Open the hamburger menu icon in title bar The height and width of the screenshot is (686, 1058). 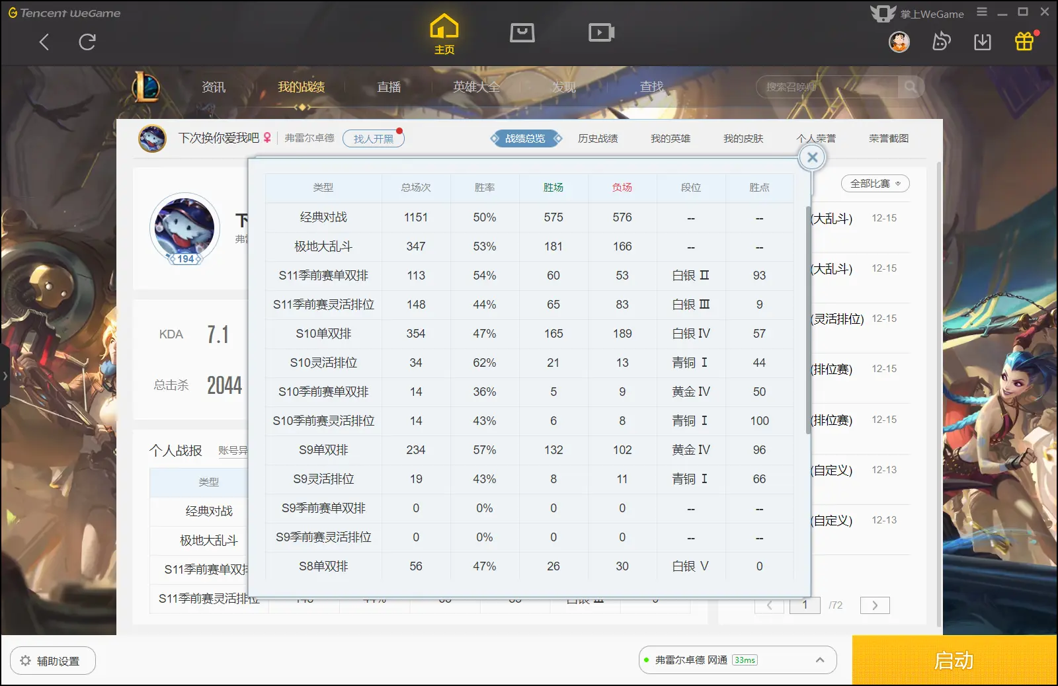[x=982, y=12]
